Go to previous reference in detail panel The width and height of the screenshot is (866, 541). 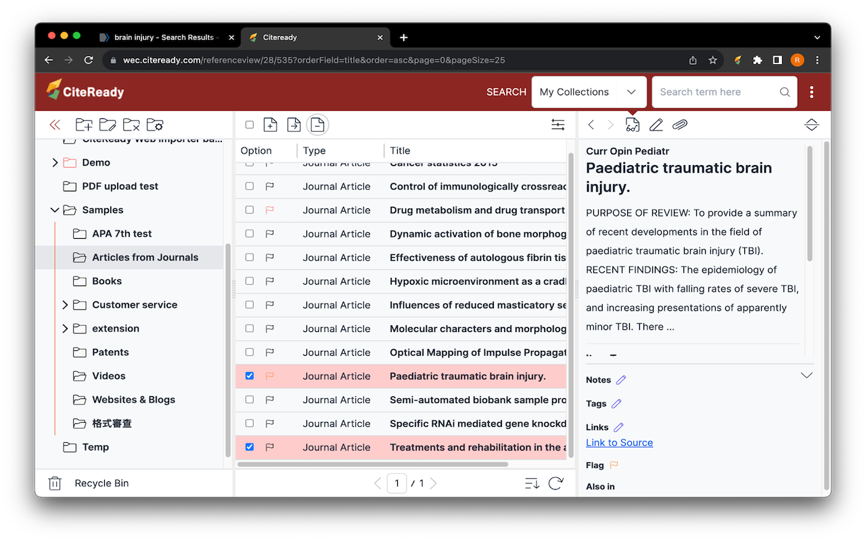tap(591, 124)
